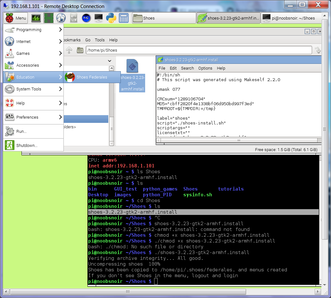Choose Shutdown... from the main menu
The width and height of the screenshot is (331, 298).
pos(27,146)
